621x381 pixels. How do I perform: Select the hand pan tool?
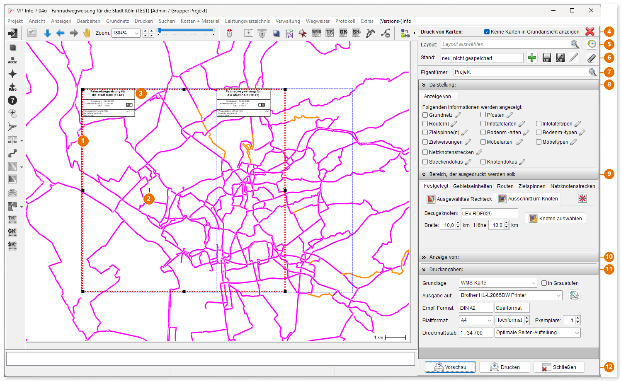click(87, 33)
